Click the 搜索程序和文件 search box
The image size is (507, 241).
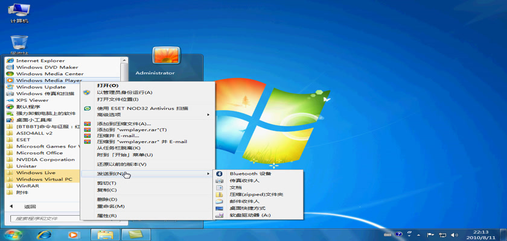60,218
